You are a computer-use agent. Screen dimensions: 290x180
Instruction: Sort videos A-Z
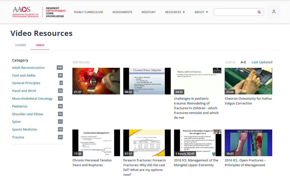243,62
